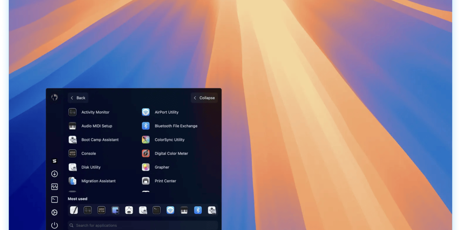Choose Audio MIDI Setup from the list
The height and width of the screenshot is (230, 461).
point(97,126)
